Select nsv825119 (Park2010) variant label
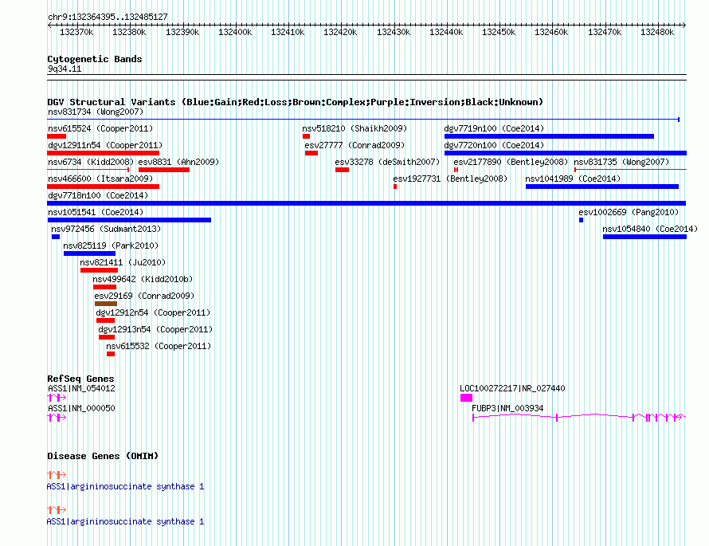The height and width of the screenshot is (546, 709). (x=111, y=246)
